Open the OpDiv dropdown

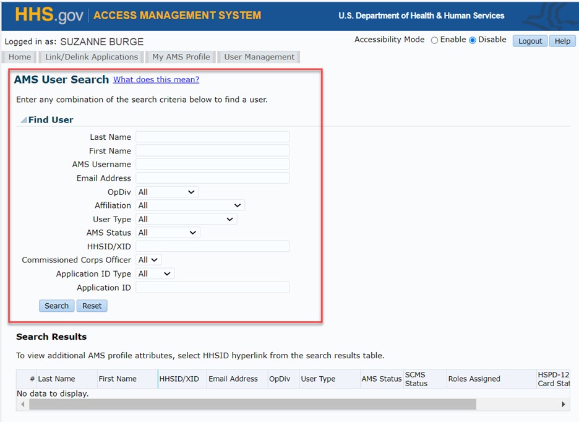point(167,192)
